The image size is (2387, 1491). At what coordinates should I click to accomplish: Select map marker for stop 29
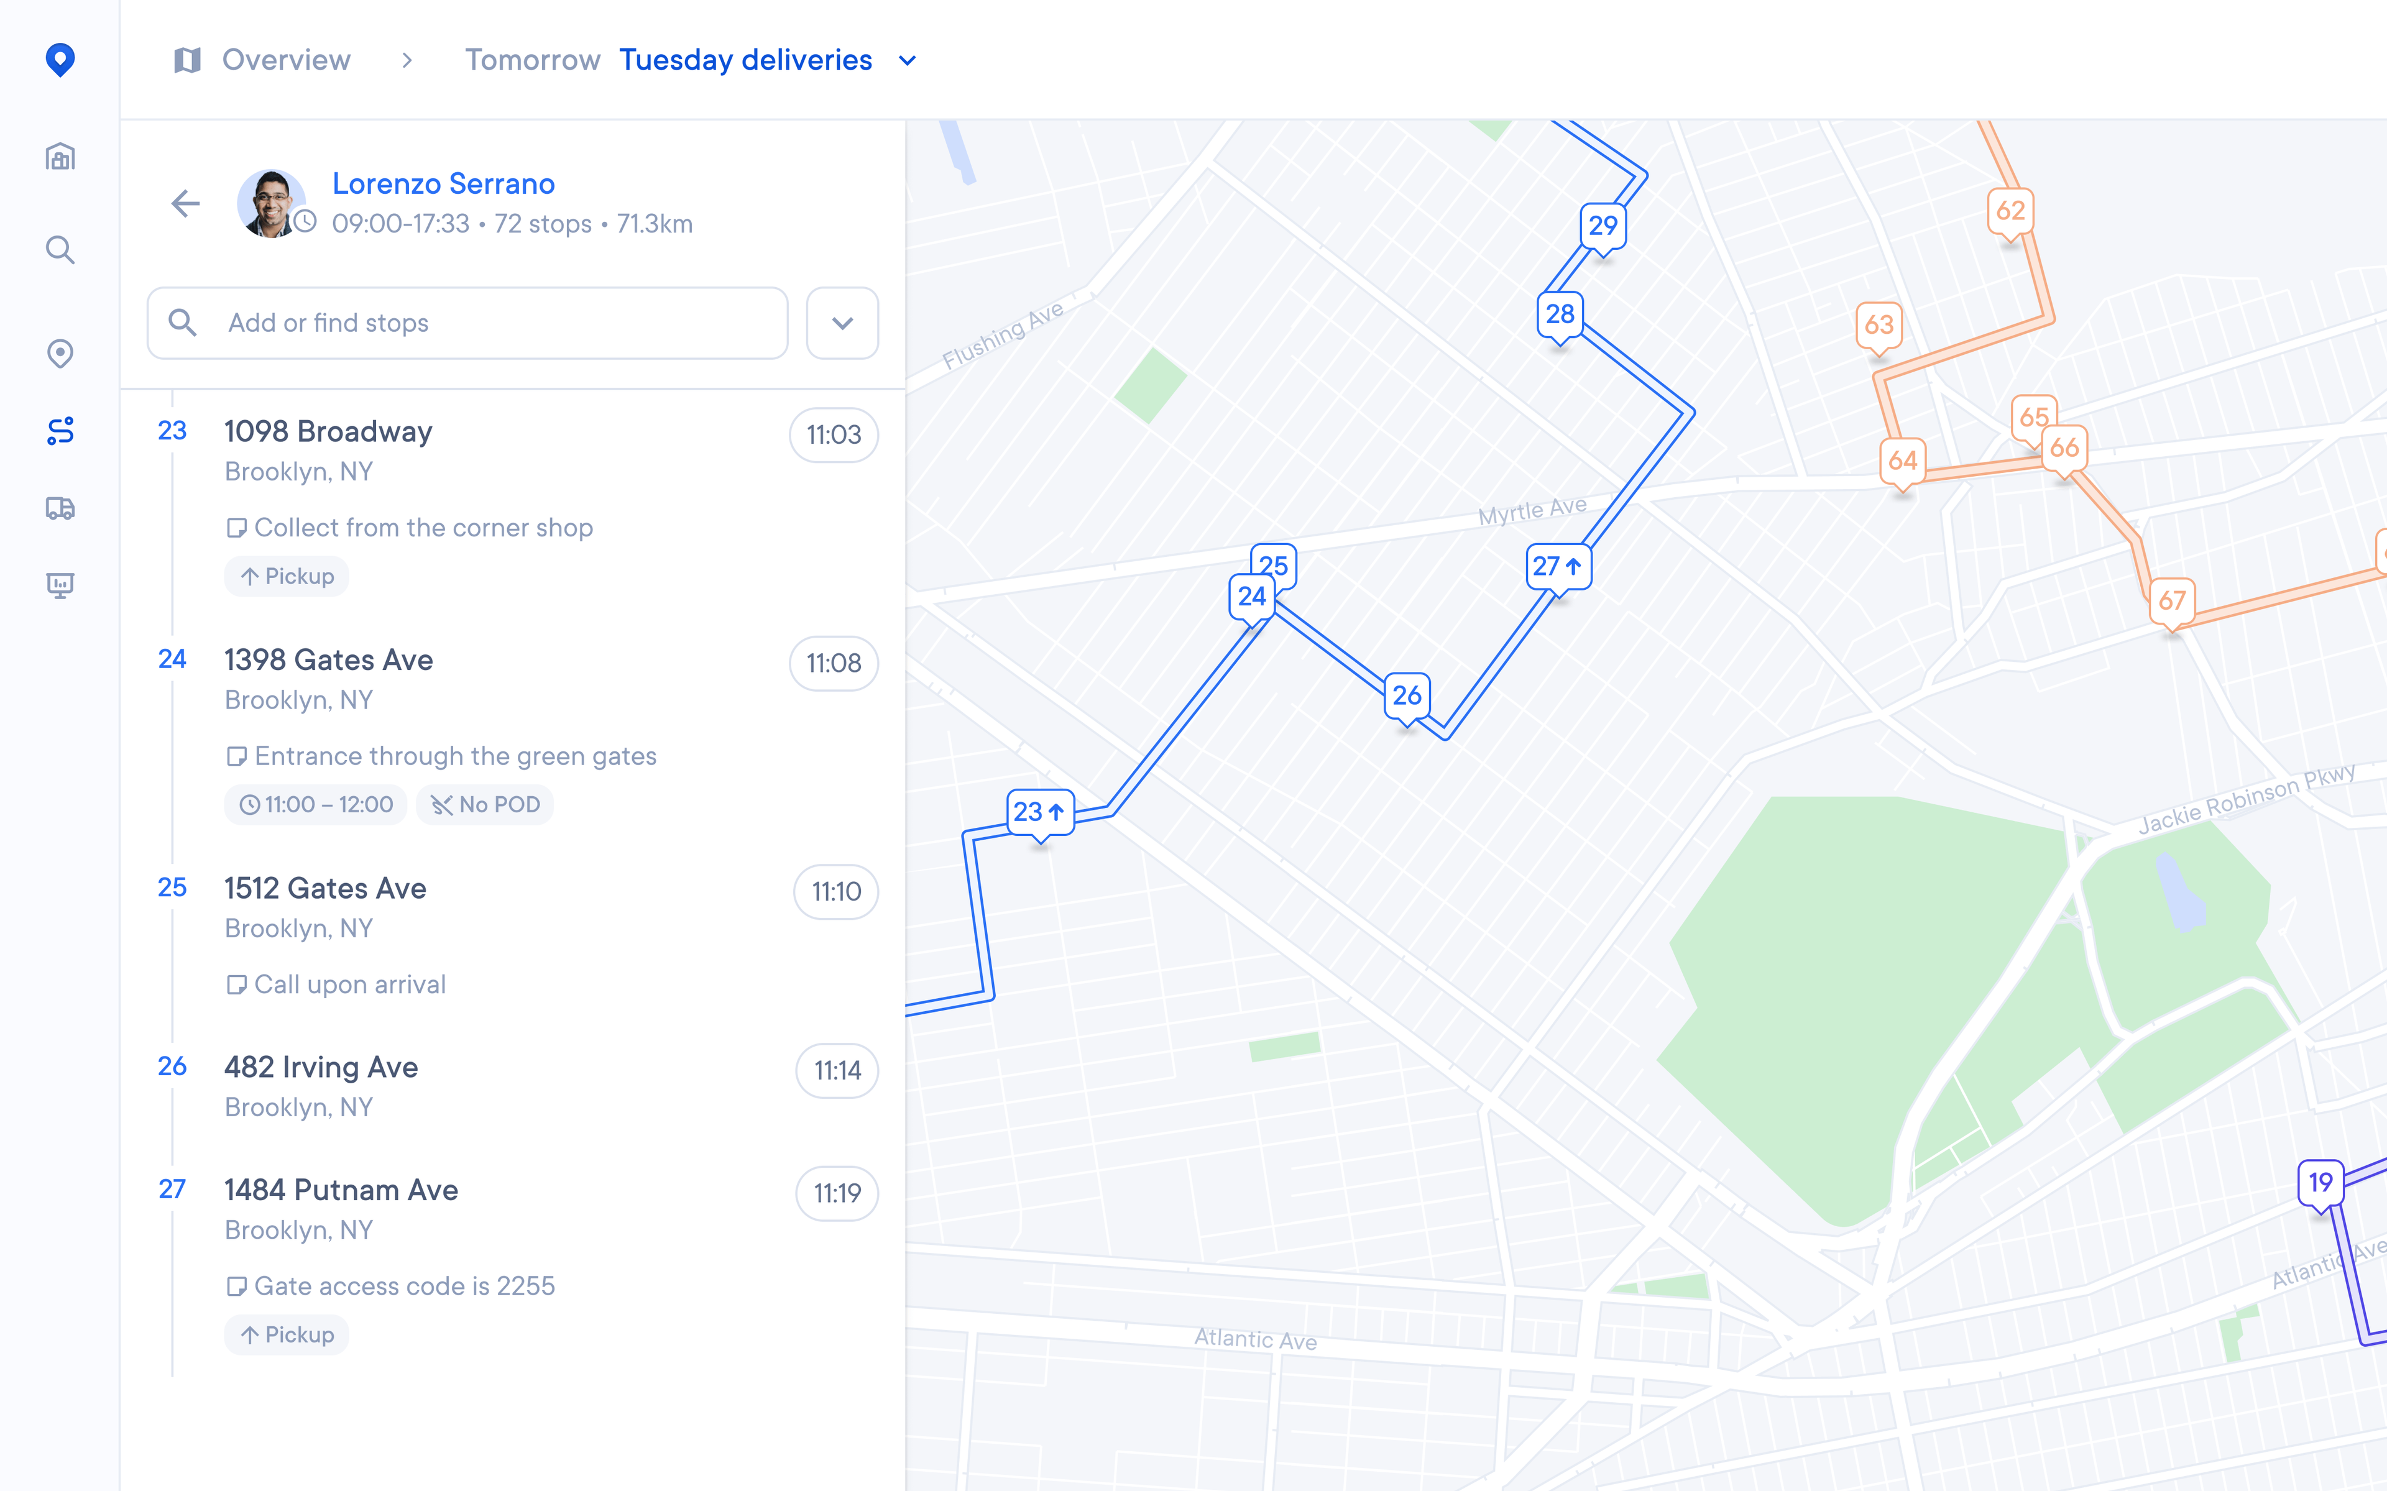[x=1603, y=228]
